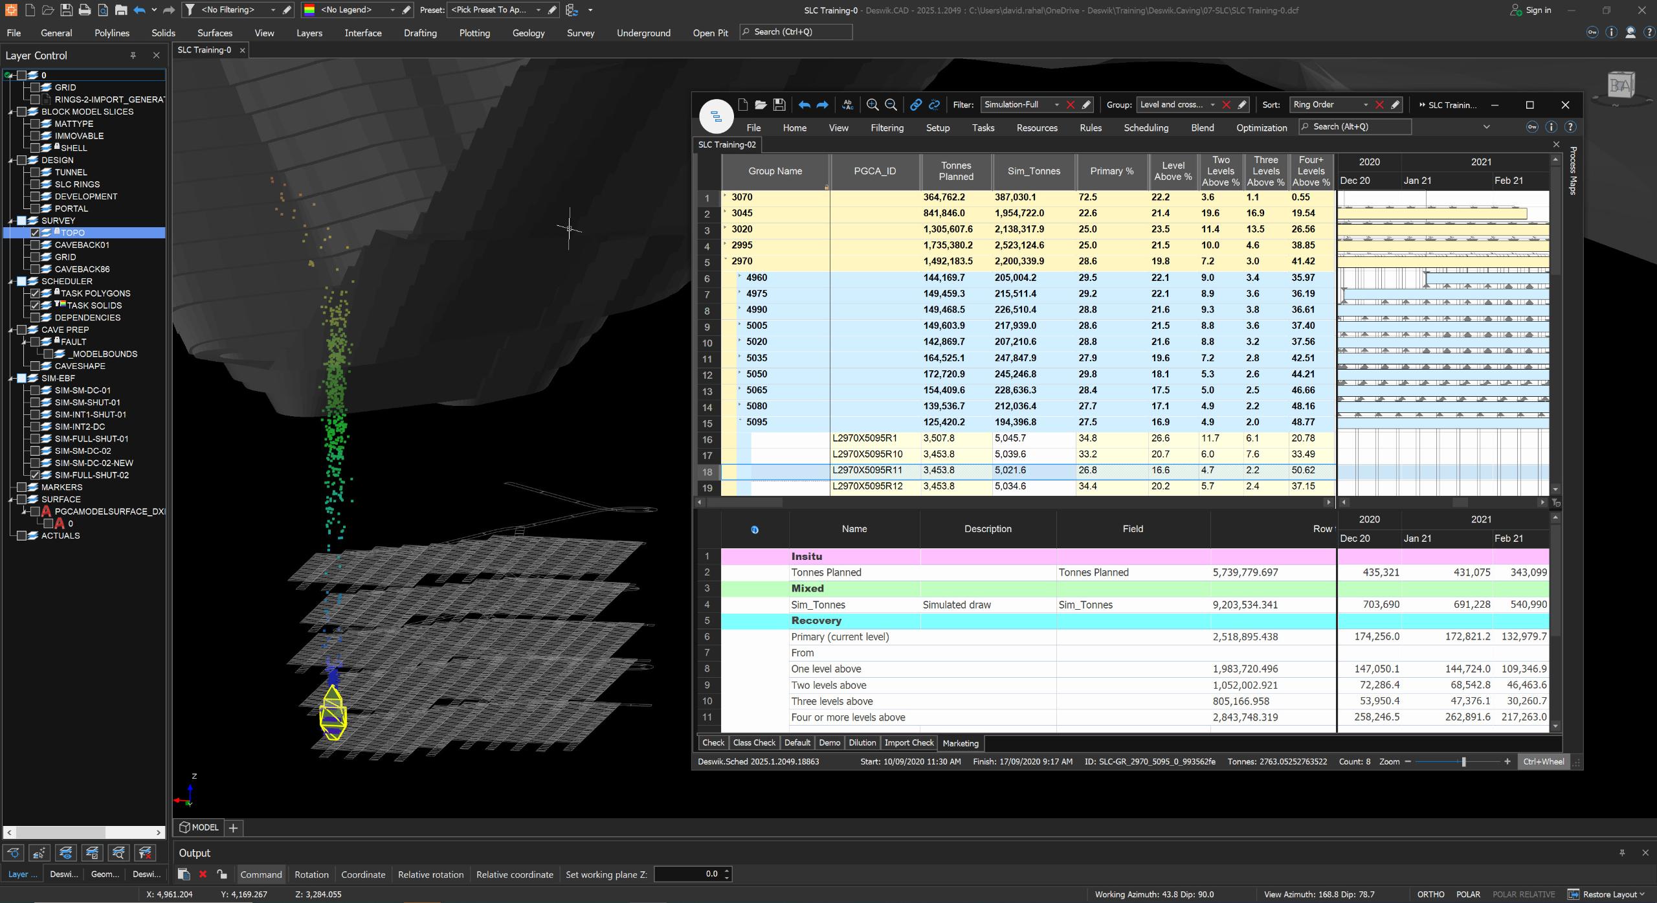Screen dimensions: 1657x903
Task: Edit the filter with pencil beside No Filtering
Action: pos(287,10)
